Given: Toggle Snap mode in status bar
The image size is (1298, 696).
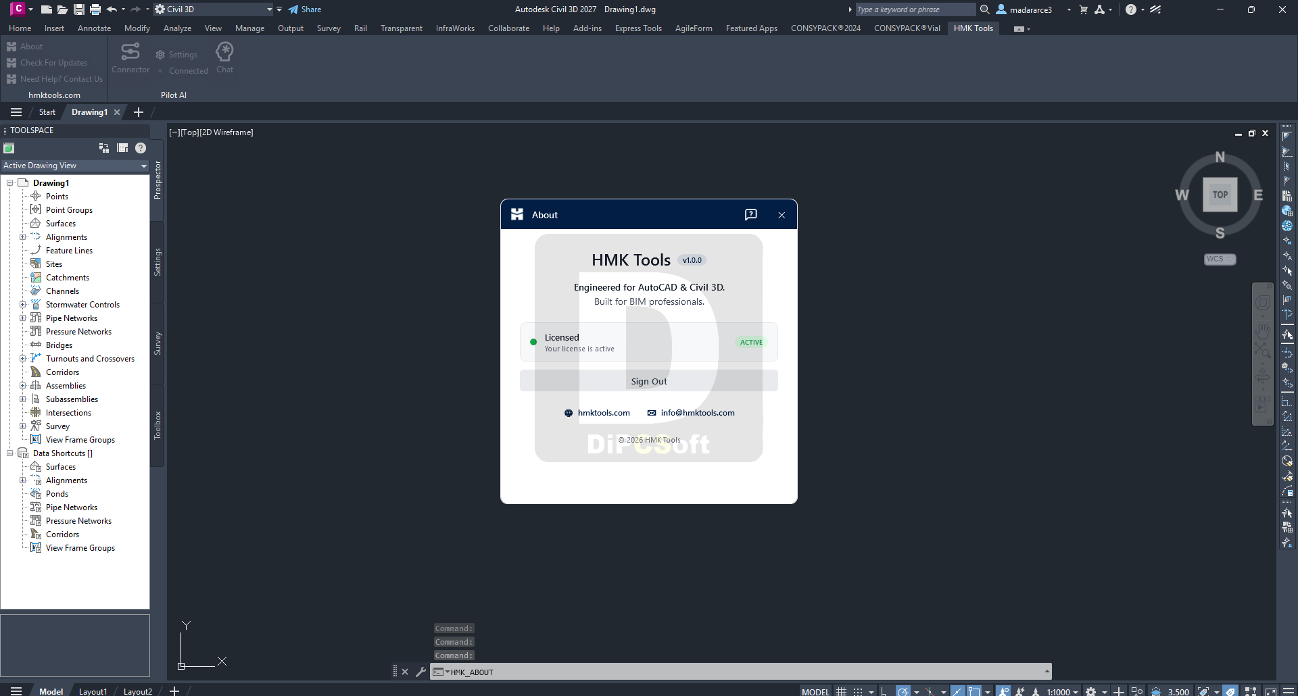Looking at the screenshot, I should coord(858,691).
